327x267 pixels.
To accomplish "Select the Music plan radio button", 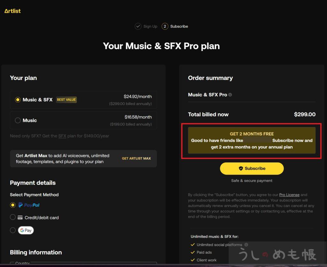I will click(18, 120).
